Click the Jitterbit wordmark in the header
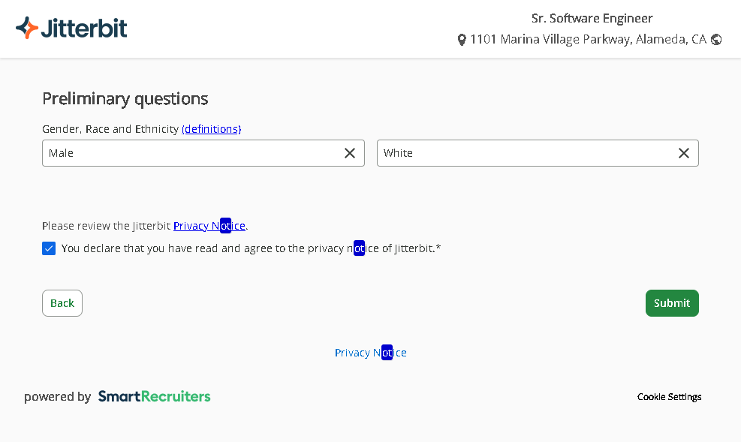The image size is (741, 442). [83, 29]
